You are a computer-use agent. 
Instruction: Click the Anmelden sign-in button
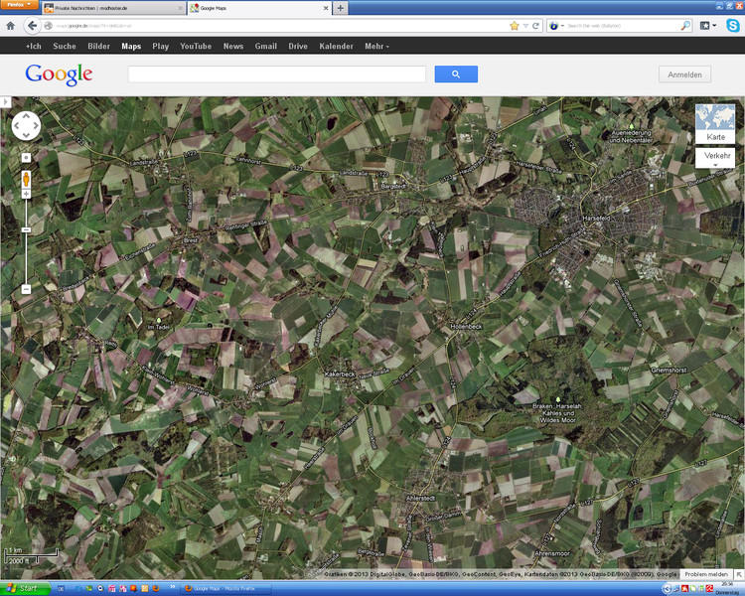684,74
